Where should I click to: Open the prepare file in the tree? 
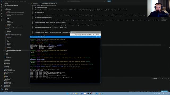[7, 81]
